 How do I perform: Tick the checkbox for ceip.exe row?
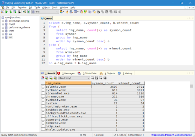43,126
